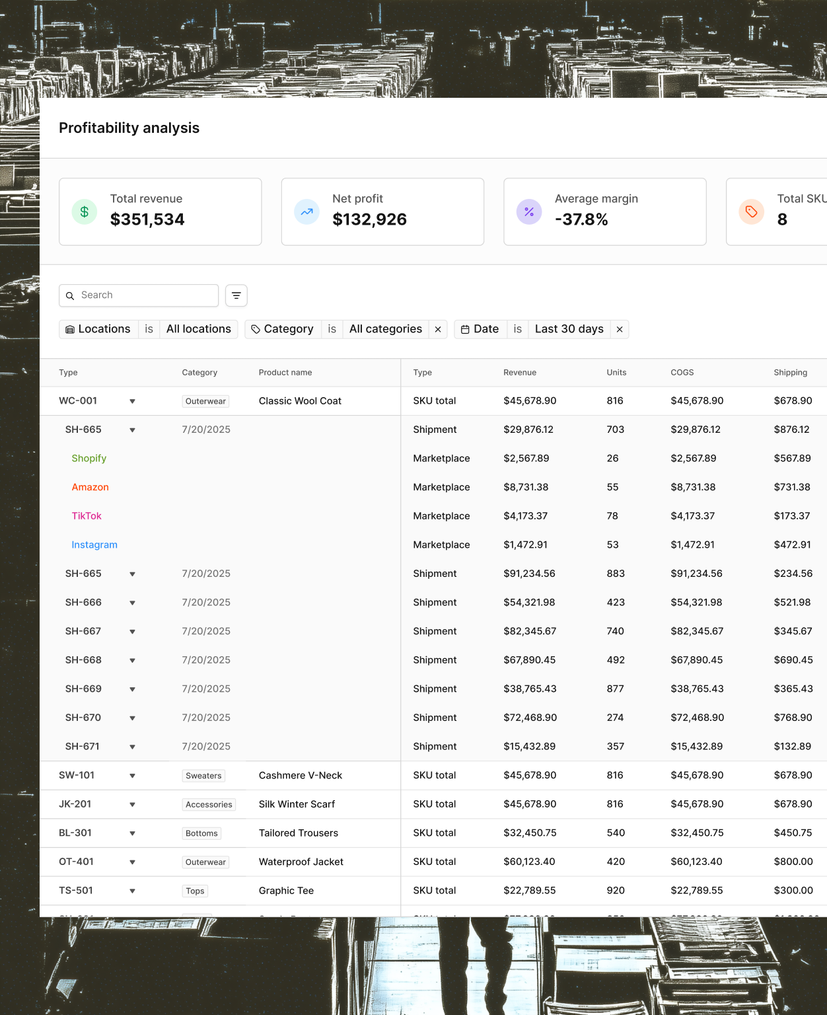Expand the BL-301 SKU row arrow

point(132,833)
